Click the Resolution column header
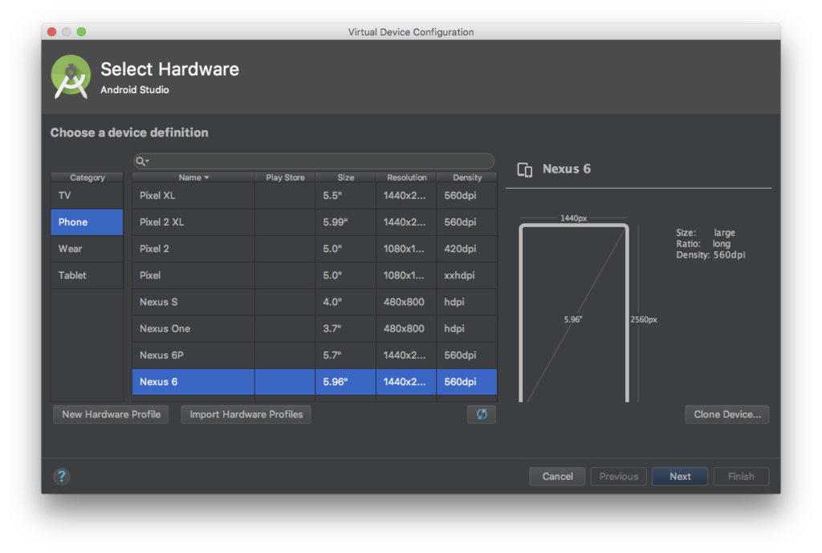This screenshot has height=553, width=822. [407, 177]
